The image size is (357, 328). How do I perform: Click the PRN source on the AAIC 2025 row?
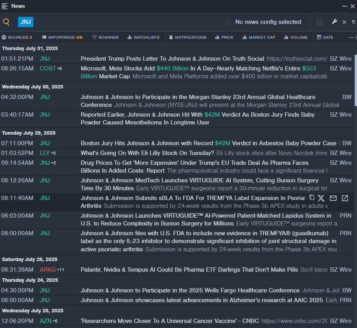[x=345, y=300]
